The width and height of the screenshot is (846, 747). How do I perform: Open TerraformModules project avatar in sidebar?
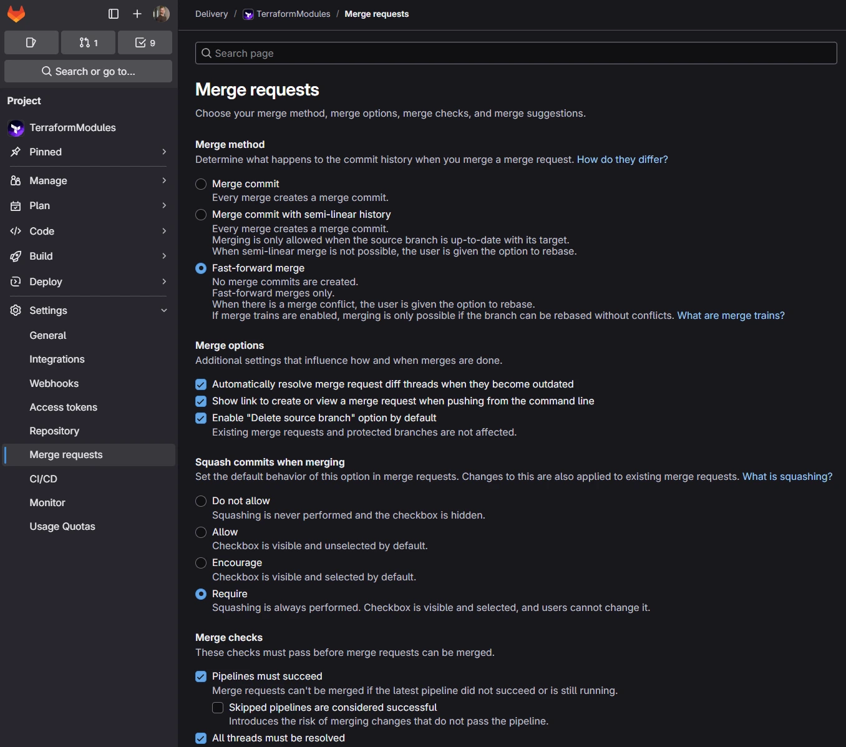click(16, 128)
